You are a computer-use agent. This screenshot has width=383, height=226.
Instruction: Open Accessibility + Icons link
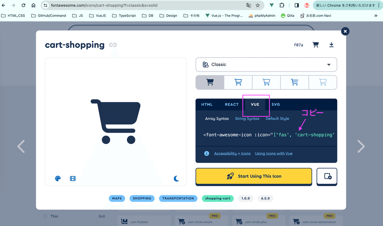(x=232, y=153)
